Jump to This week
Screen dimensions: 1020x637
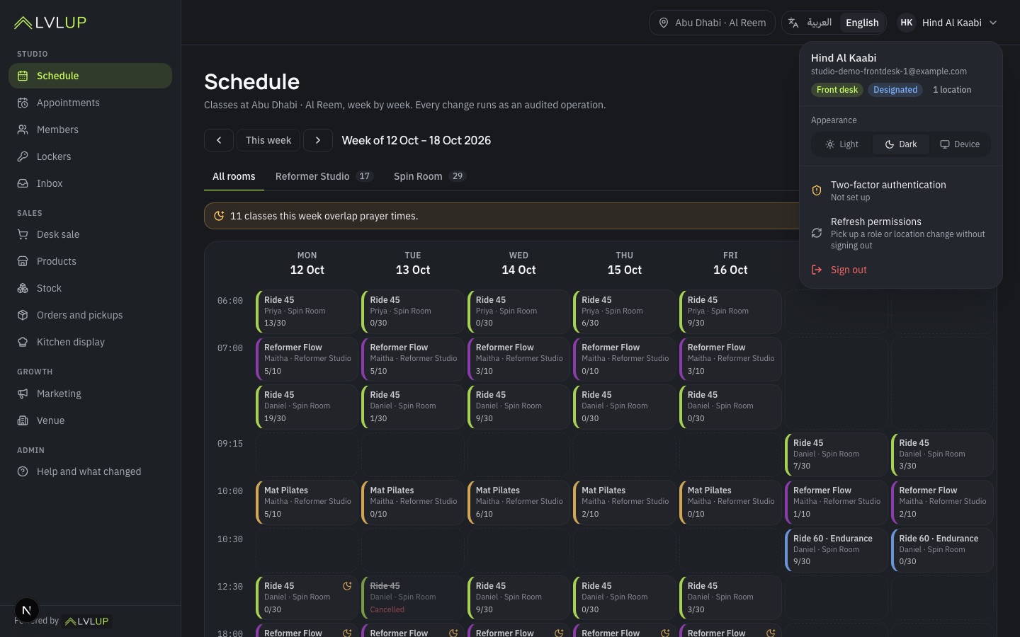coord(268,140)
